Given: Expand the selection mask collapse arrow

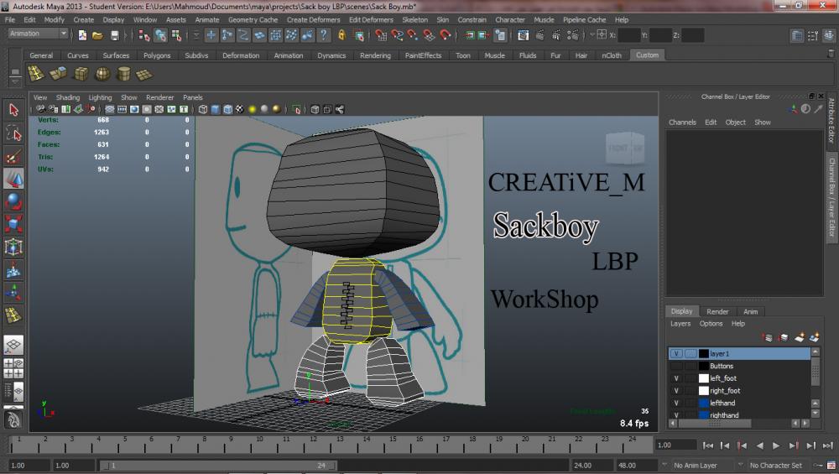Looking at the screenshot, I should coord(196,35).
